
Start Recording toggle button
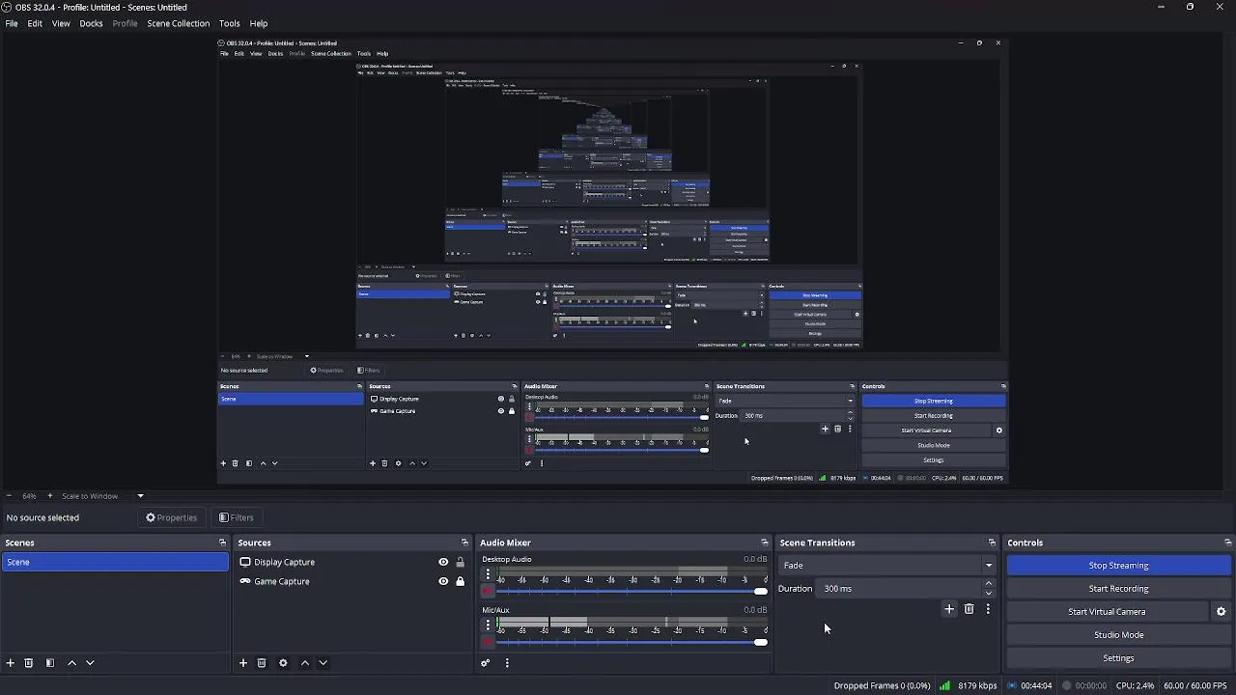1118,588
